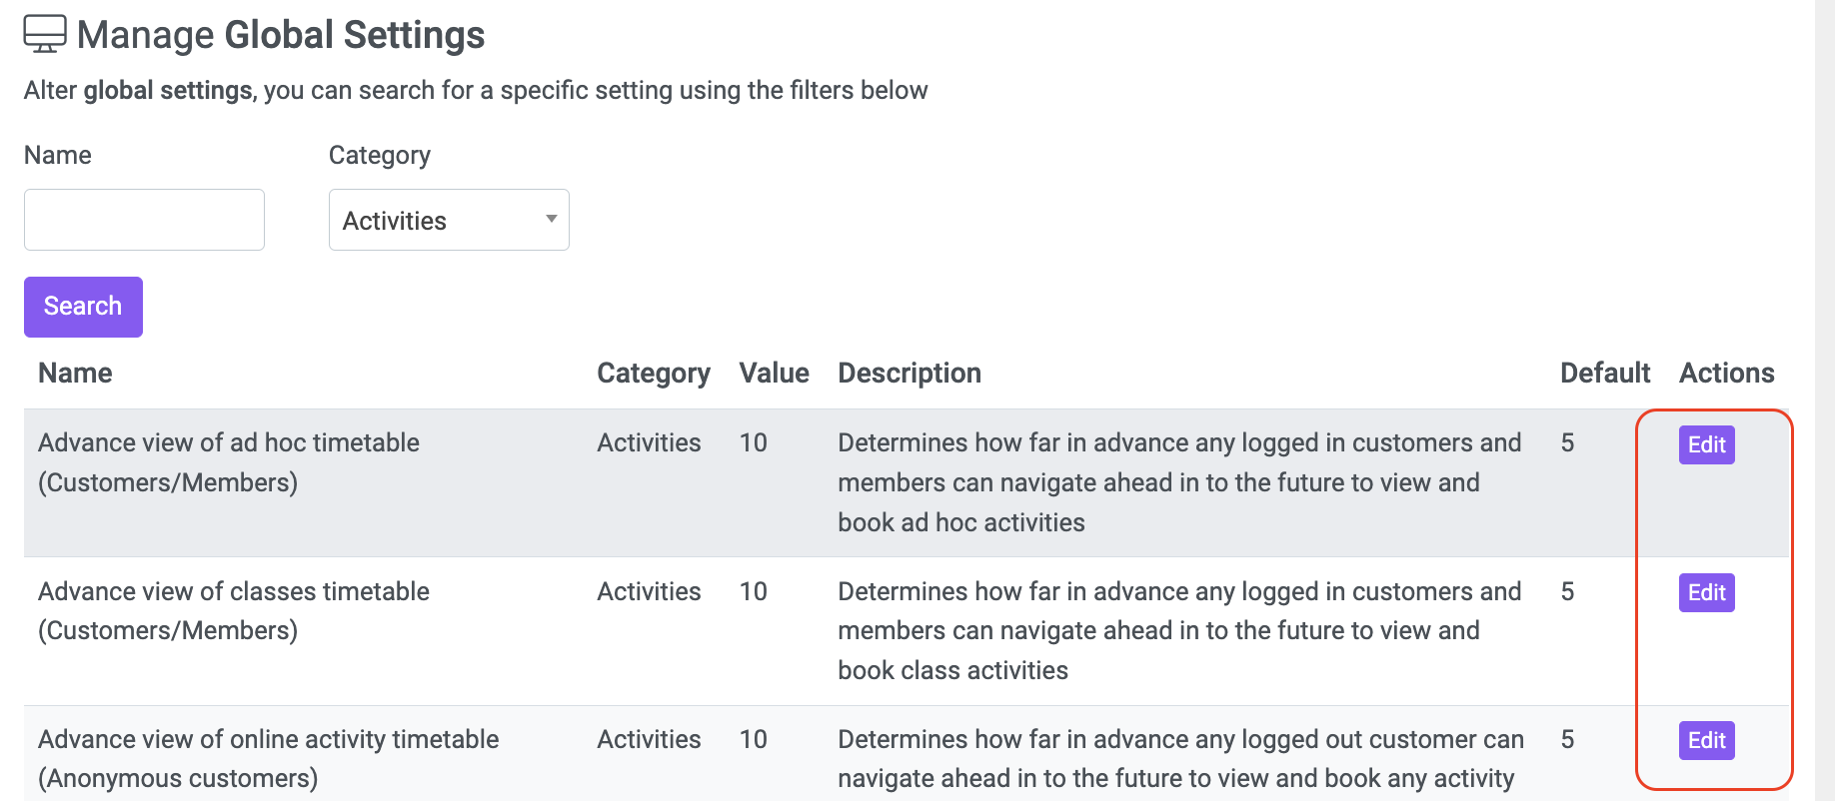Click the Category label above the dropdown
The width and height of the screenshot is (1835, 801).
click(380, 155)
